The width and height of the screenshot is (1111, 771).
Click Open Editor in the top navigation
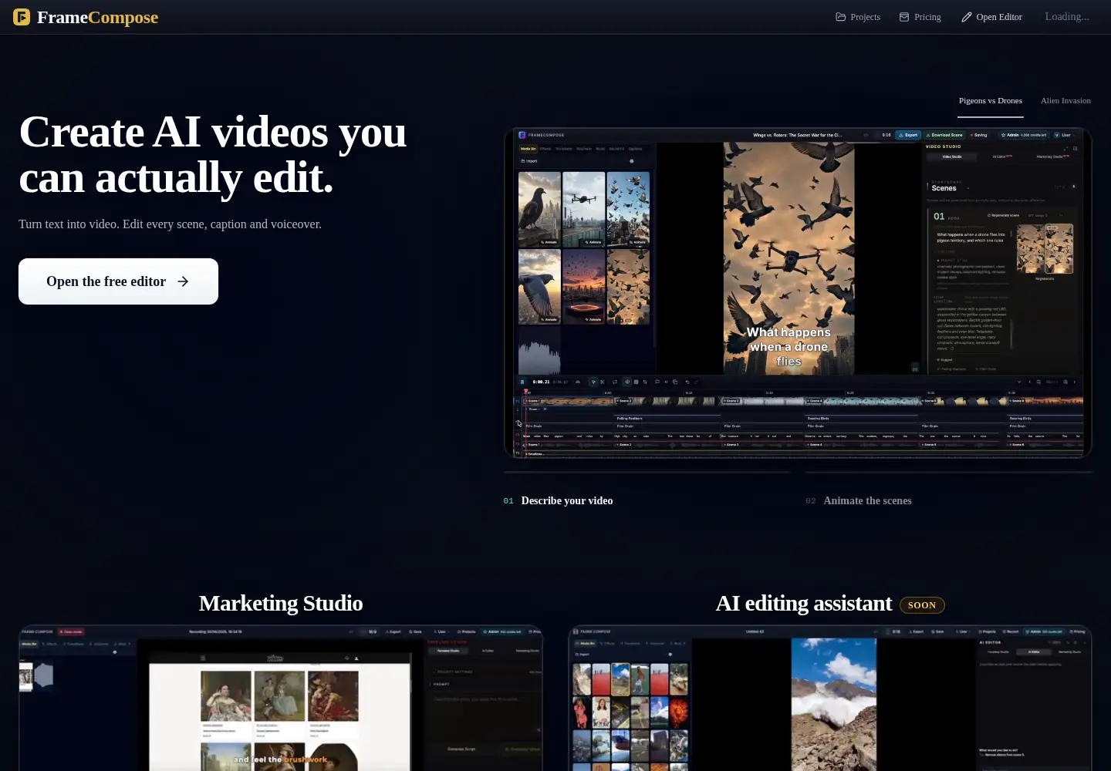(991, 17)
